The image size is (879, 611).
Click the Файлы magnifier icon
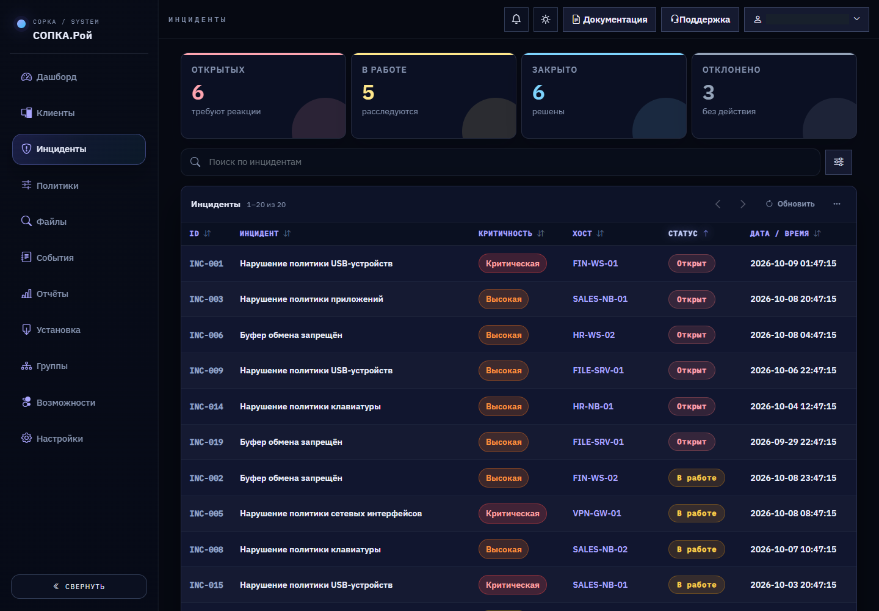coord(26,221)
